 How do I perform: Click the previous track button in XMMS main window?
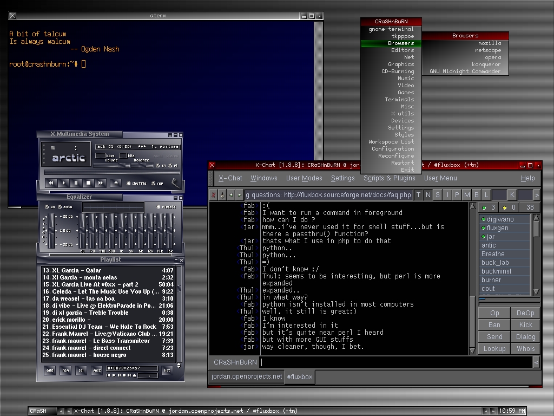(51, 183)
